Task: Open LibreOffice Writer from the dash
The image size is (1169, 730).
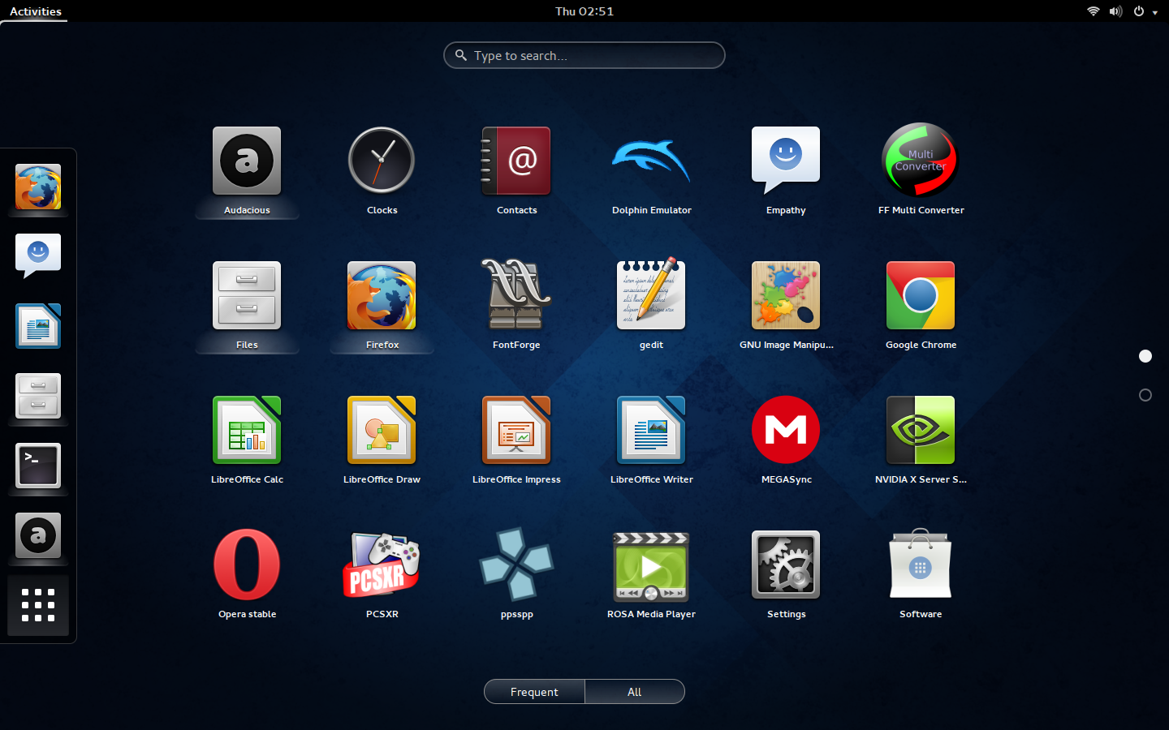Action: 38,326
